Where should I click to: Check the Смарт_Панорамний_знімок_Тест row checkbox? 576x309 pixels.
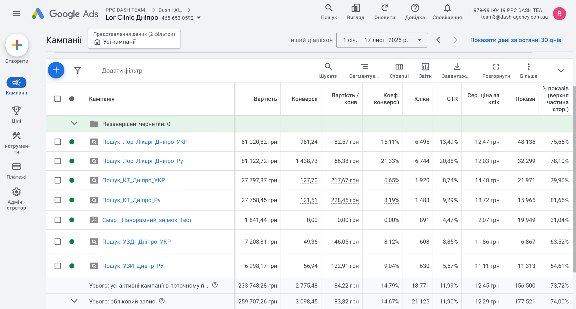(x=58, y=220)
